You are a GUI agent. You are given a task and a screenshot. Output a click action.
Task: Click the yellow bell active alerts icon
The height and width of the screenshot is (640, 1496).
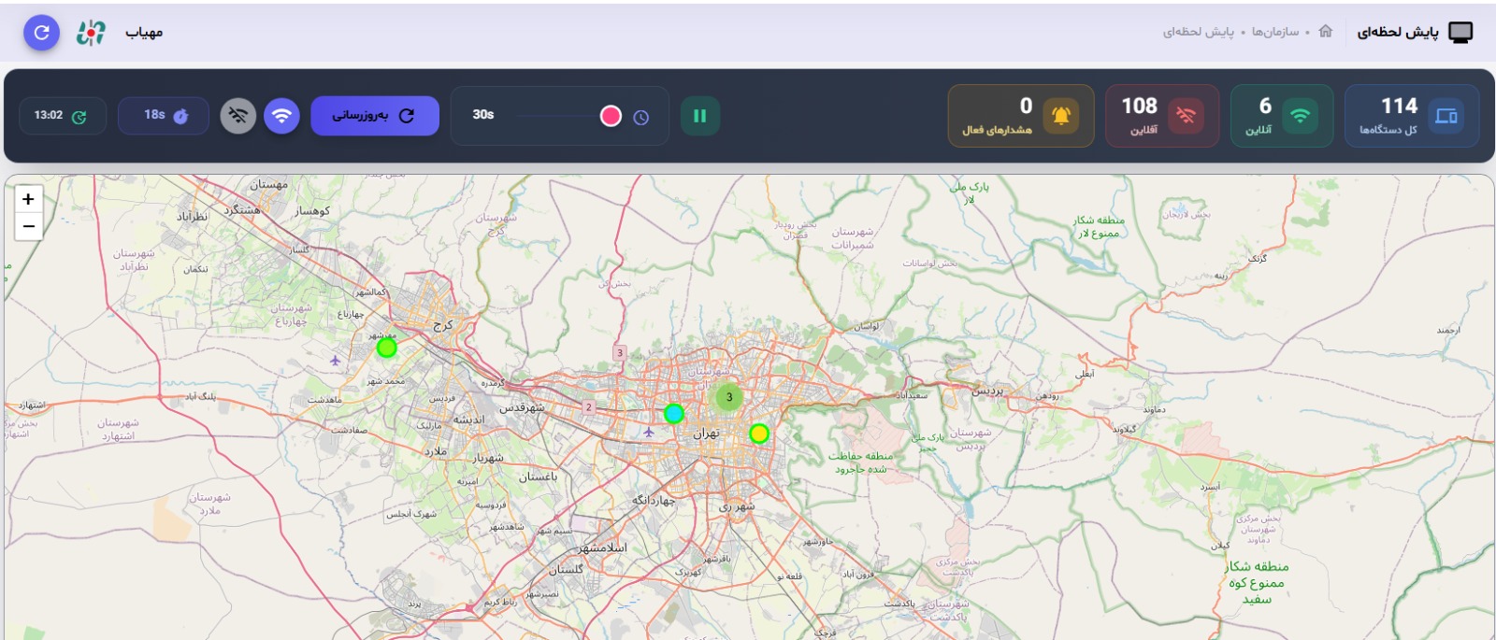point(1061,116)
